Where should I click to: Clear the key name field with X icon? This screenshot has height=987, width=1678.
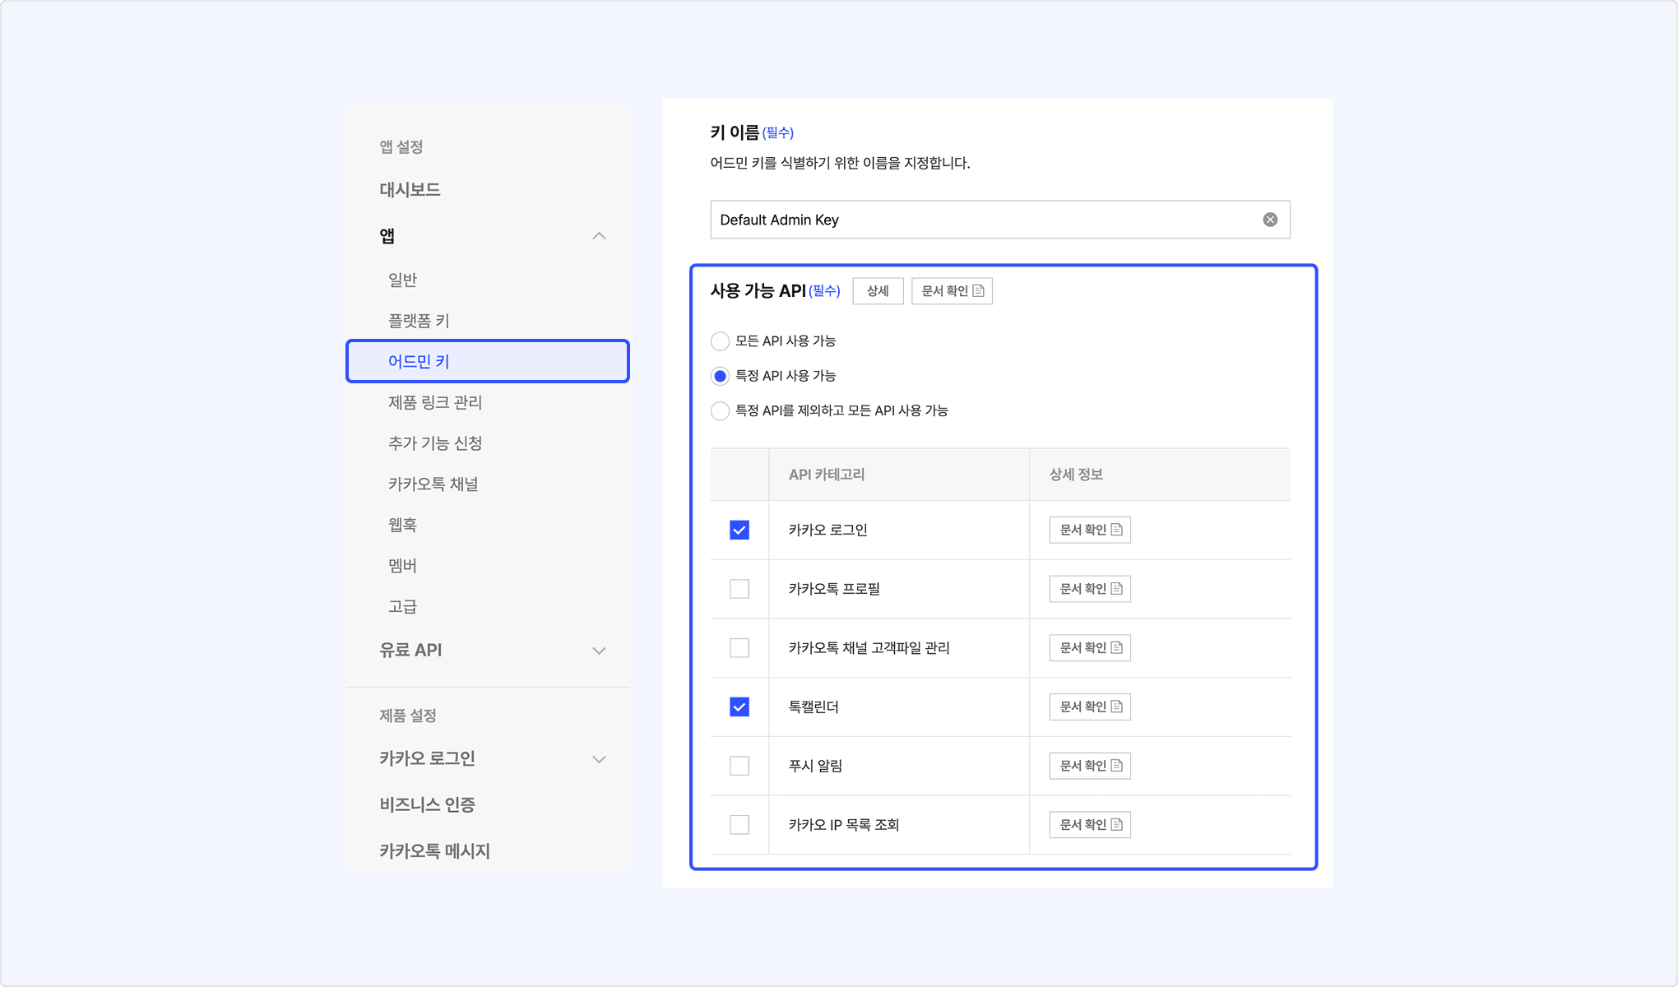1270,220
